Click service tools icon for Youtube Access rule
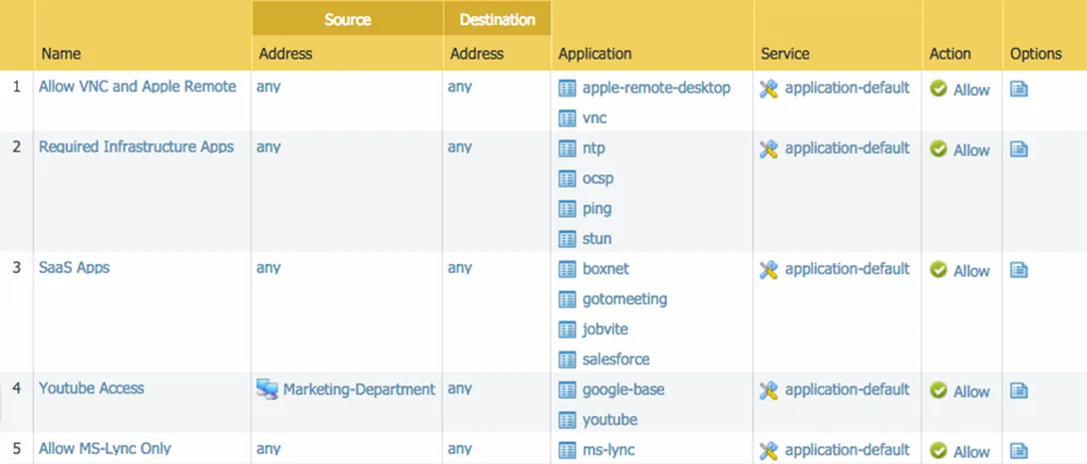The width and height of the screenshot is (1087, 464). point(768,390)
